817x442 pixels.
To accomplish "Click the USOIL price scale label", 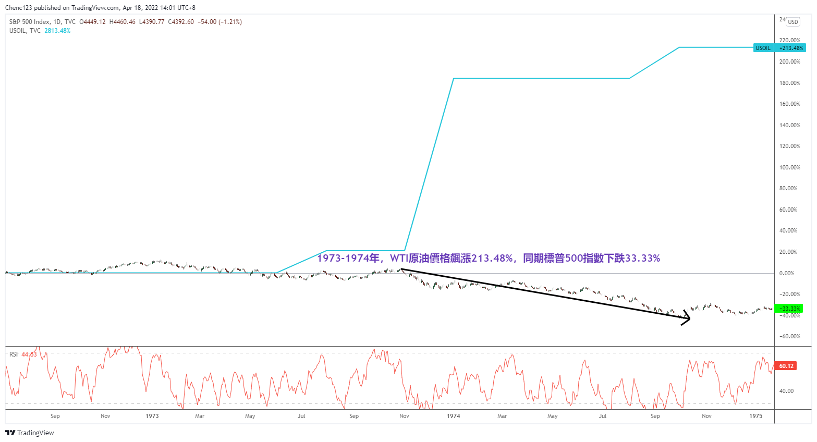I will coord(763,48).
